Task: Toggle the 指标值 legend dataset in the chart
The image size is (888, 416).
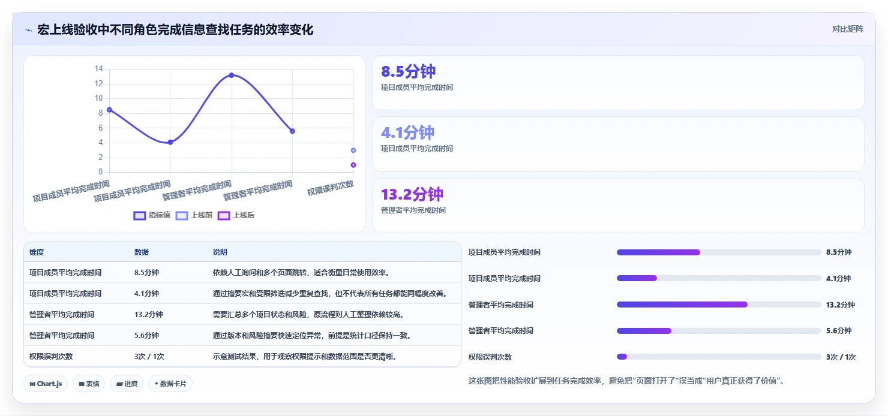Action: pyautogui.click(x=152, y=215)
